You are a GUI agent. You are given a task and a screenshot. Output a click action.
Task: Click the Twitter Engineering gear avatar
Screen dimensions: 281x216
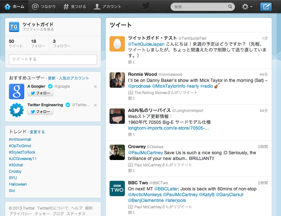tap(17, 110)
